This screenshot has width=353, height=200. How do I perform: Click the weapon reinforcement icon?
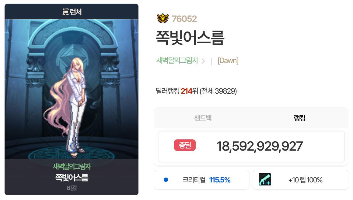pyautogui.click(x=265, y=179)
